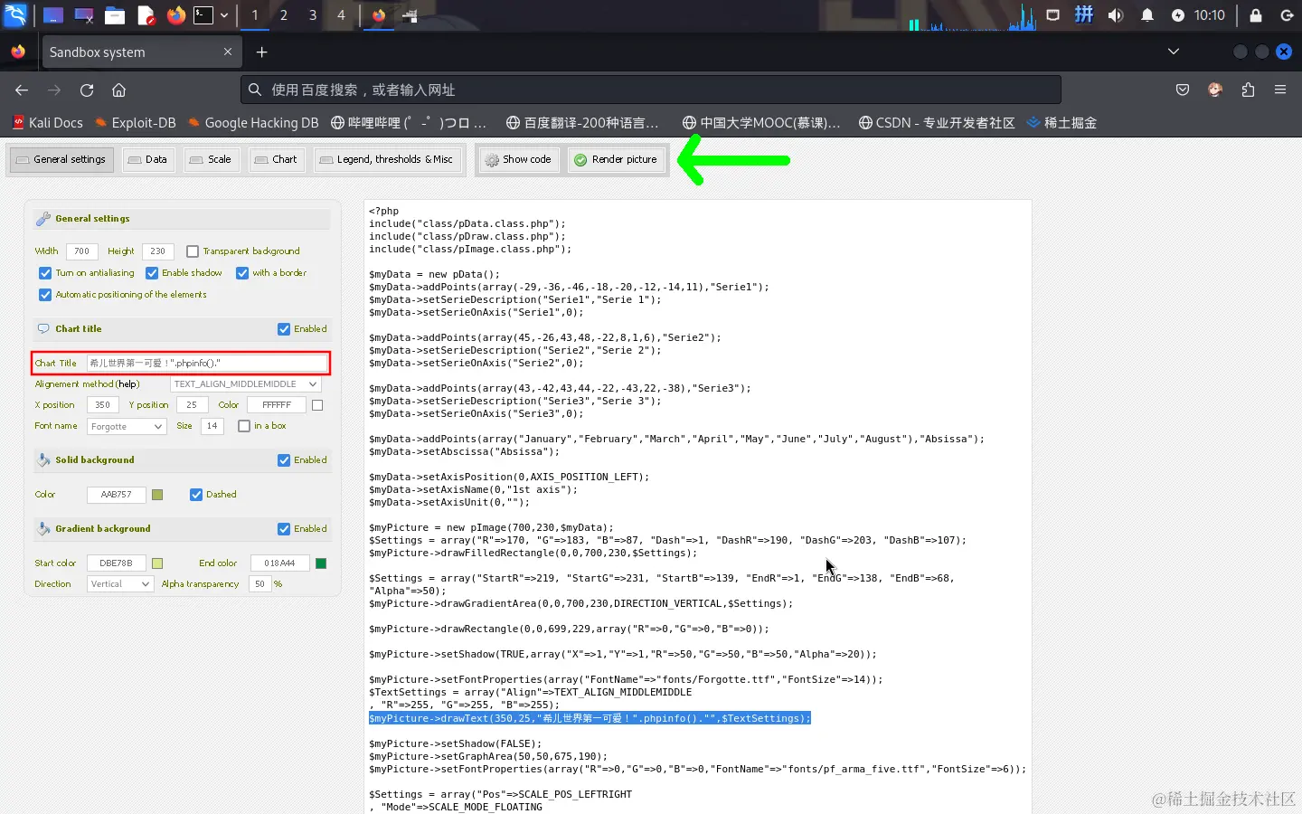The image size is (1302, 814).
Task: Lock the screen with the padlock icon
Action: [x=1256, y=15]
